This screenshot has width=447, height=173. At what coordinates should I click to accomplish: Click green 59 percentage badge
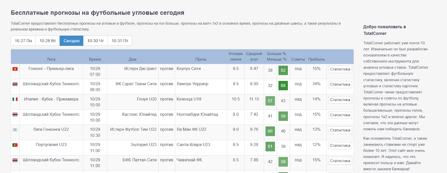click(283, 116)
